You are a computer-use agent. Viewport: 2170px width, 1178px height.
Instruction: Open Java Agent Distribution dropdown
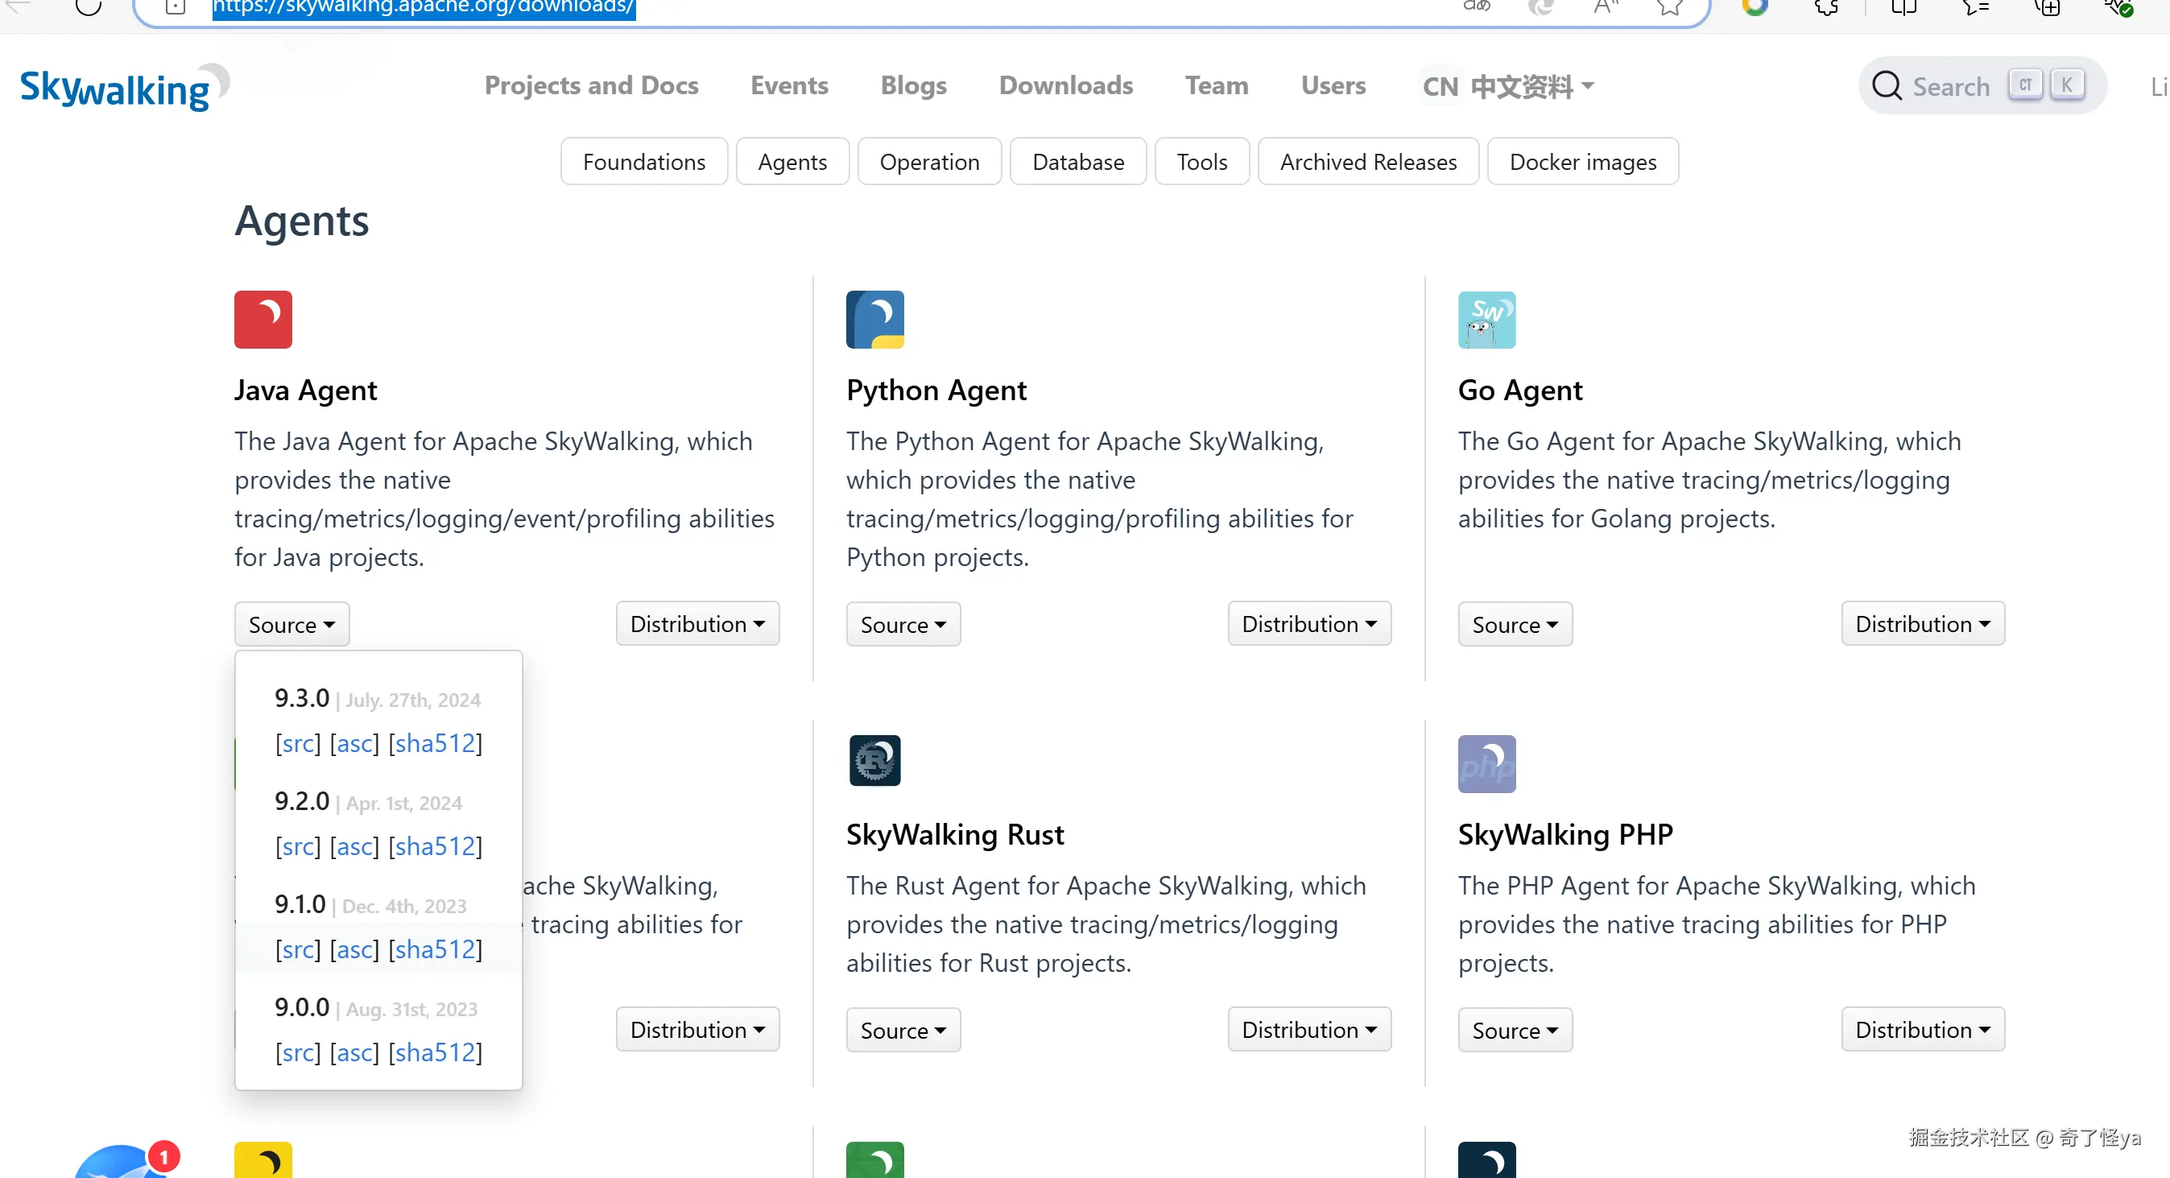pyautogui.click(x=696, y=623)
